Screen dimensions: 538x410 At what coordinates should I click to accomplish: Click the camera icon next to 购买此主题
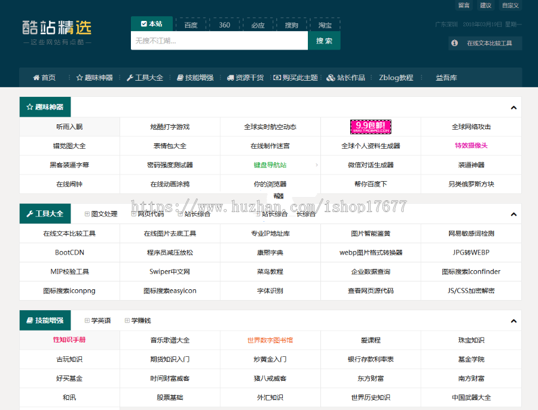click(277, 78)
